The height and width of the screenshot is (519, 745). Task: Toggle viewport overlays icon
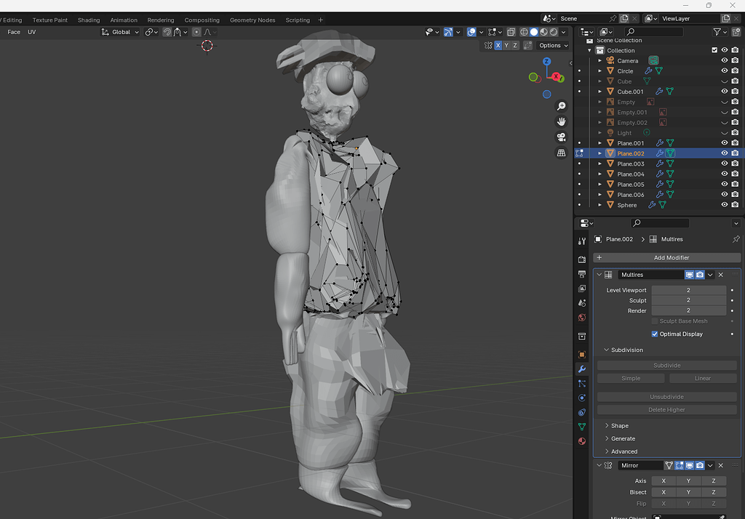tap(471, 32)
